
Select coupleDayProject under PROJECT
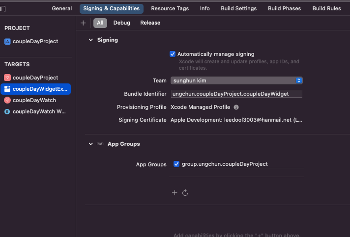pyautogui.click(x=36, y=41)
